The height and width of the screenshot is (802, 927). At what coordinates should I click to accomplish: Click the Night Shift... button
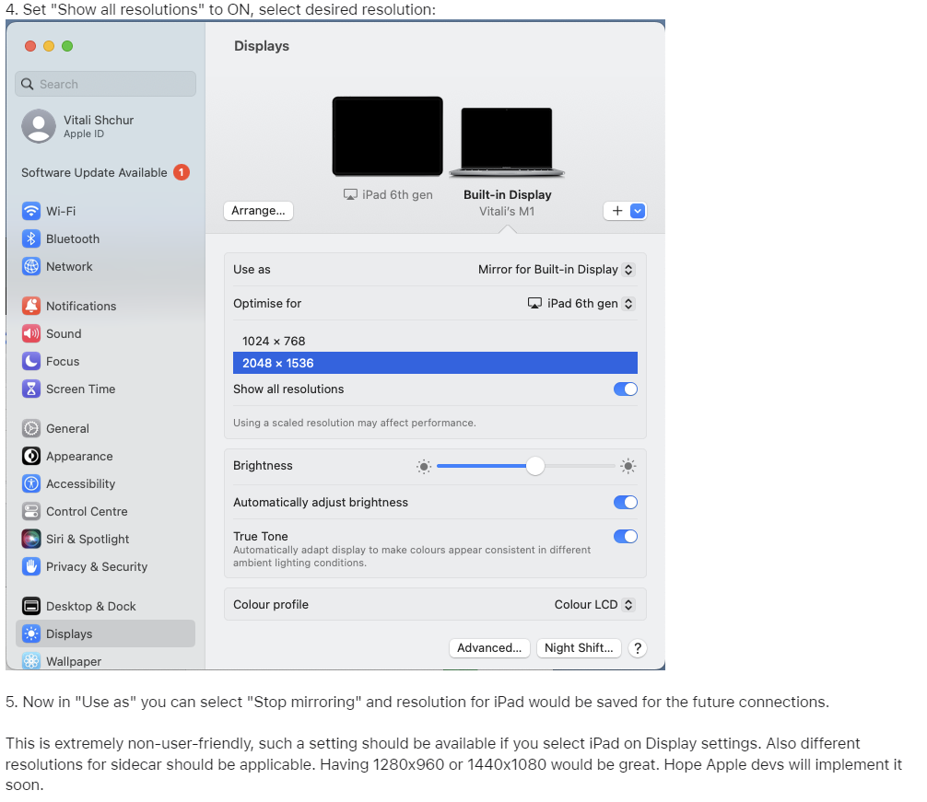click(x=579, y=648)
